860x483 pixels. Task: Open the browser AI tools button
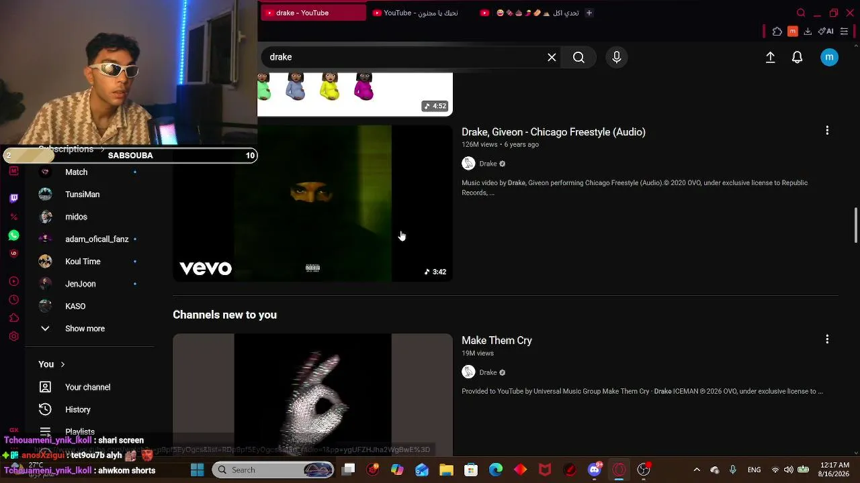pos(826,31)
